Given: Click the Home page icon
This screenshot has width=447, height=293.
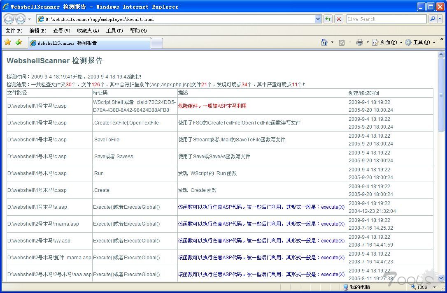Looking at the screenshot, I should pos(324,42).
